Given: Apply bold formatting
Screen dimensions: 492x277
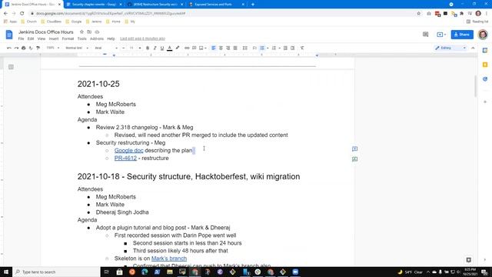Looking at the screenshot, I should [148, 48].
